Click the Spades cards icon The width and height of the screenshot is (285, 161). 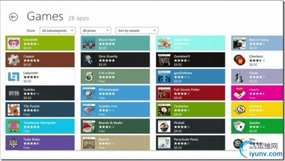coord(239,126)
